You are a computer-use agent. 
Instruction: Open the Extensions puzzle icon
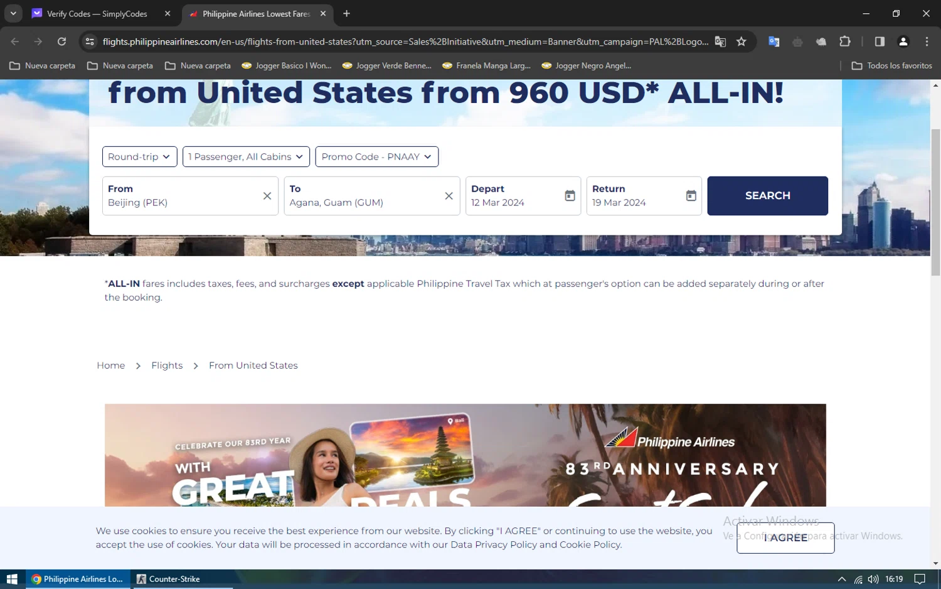pos(845,41)
